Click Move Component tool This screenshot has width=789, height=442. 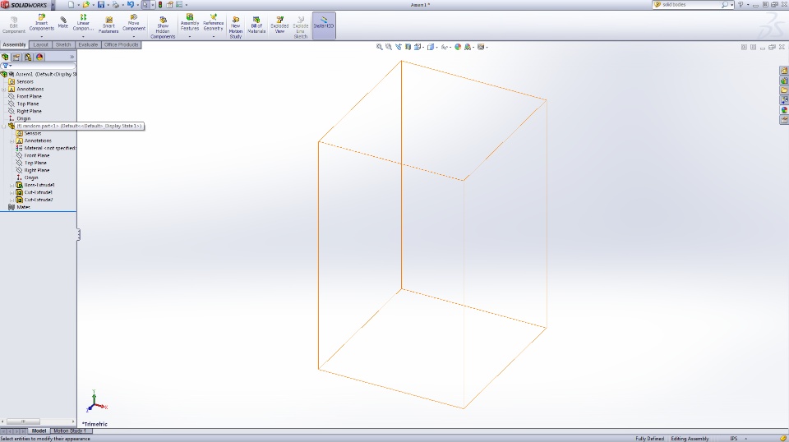coord(133,23)
